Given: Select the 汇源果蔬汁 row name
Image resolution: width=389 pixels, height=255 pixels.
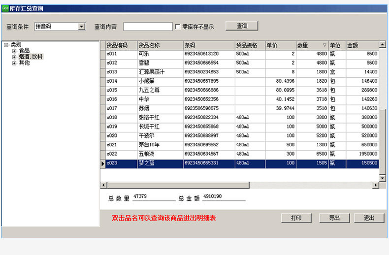Looking at the screenshot, I should [160, 72].
